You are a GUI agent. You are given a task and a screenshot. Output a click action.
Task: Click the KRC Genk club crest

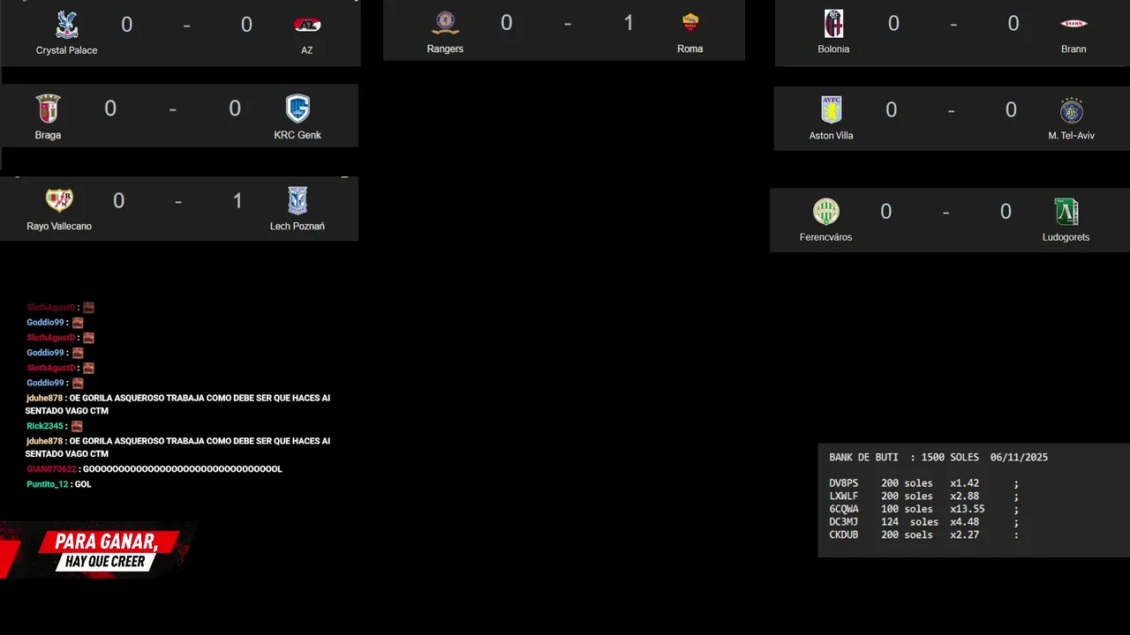pos(298,109)
